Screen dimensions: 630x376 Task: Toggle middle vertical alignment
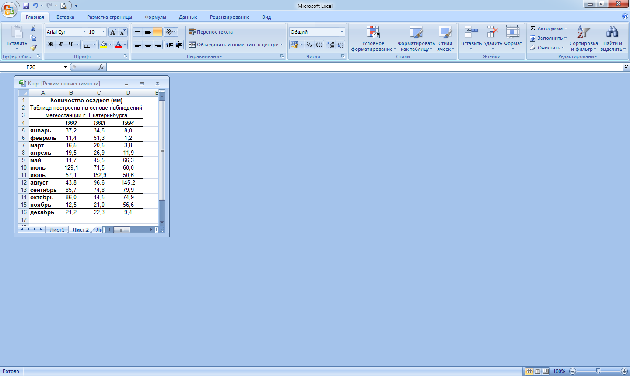coord(148,32)
